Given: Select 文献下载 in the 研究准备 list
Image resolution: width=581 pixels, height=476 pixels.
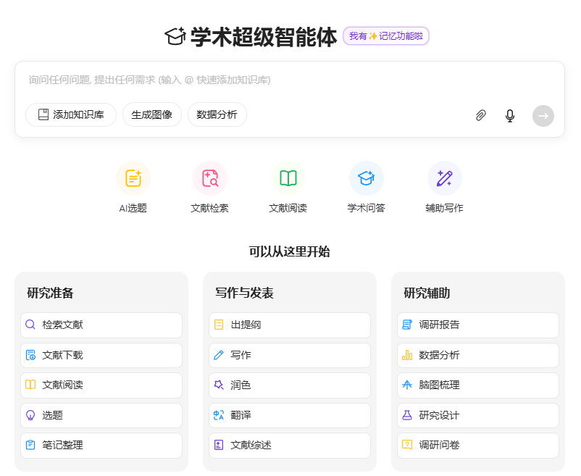Looking at the screenshot, I should (101, 355).
